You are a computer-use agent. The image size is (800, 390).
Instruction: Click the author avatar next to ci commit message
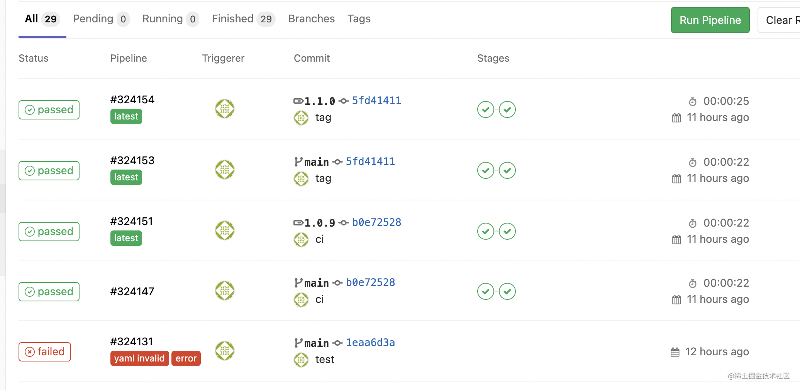(x=301, y=239)
